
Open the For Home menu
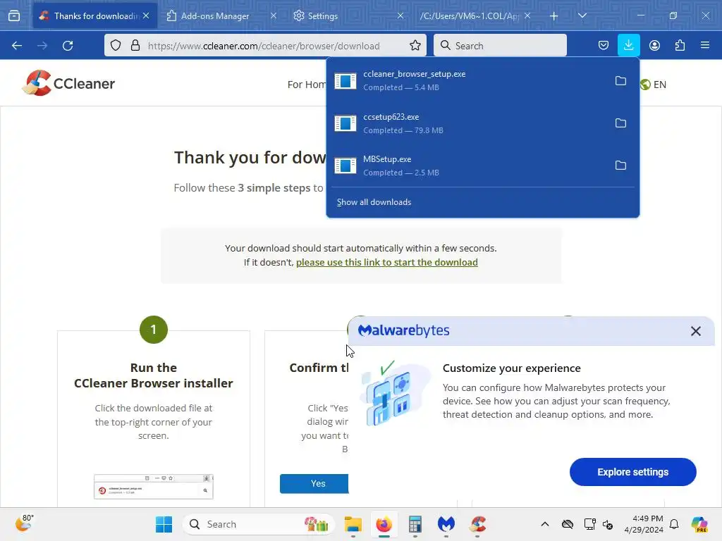click(307, 85)
